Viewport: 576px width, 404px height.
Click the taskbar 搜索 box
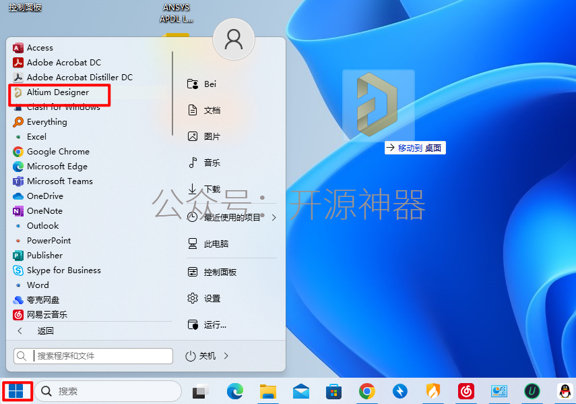108,391
